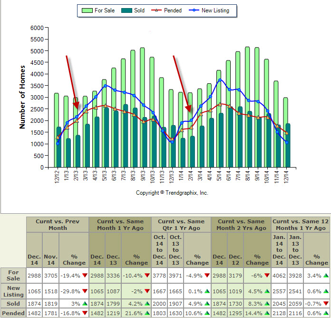Image resolution: width=331 pixels, height=318 pixels.
Task: Click the 'Curnt vs. Same Qtr 1 Yr Ago' header
Action: coord(181,225)
